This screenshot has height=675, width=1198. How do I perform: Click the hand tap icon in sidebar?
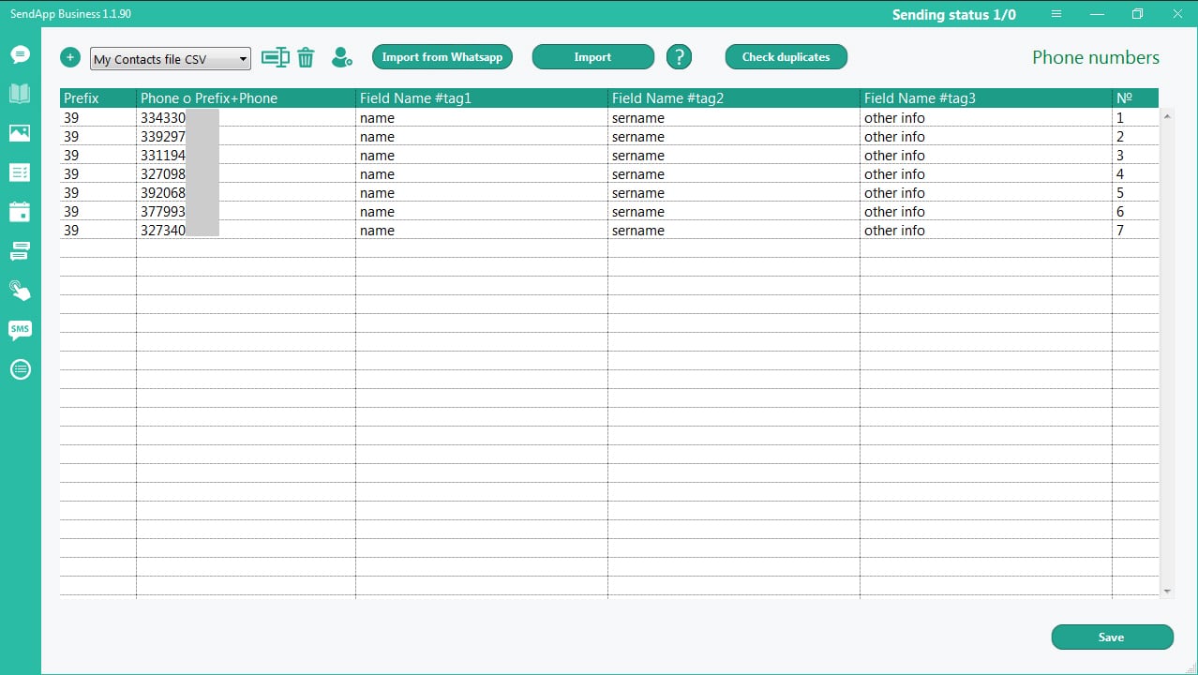20,290
